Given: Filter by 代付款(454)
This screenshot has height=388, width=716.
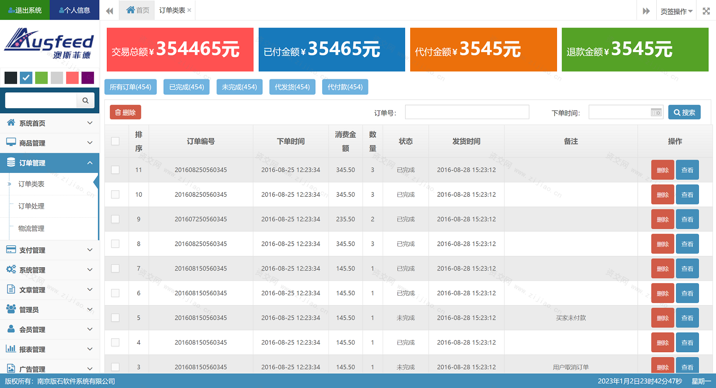Looking at the screenshot, I should tap(345, 87).
